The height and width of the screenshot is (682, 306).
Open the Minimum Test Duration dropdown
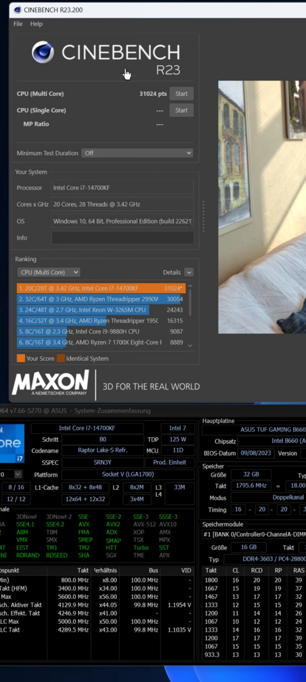(x=137, y=153)
